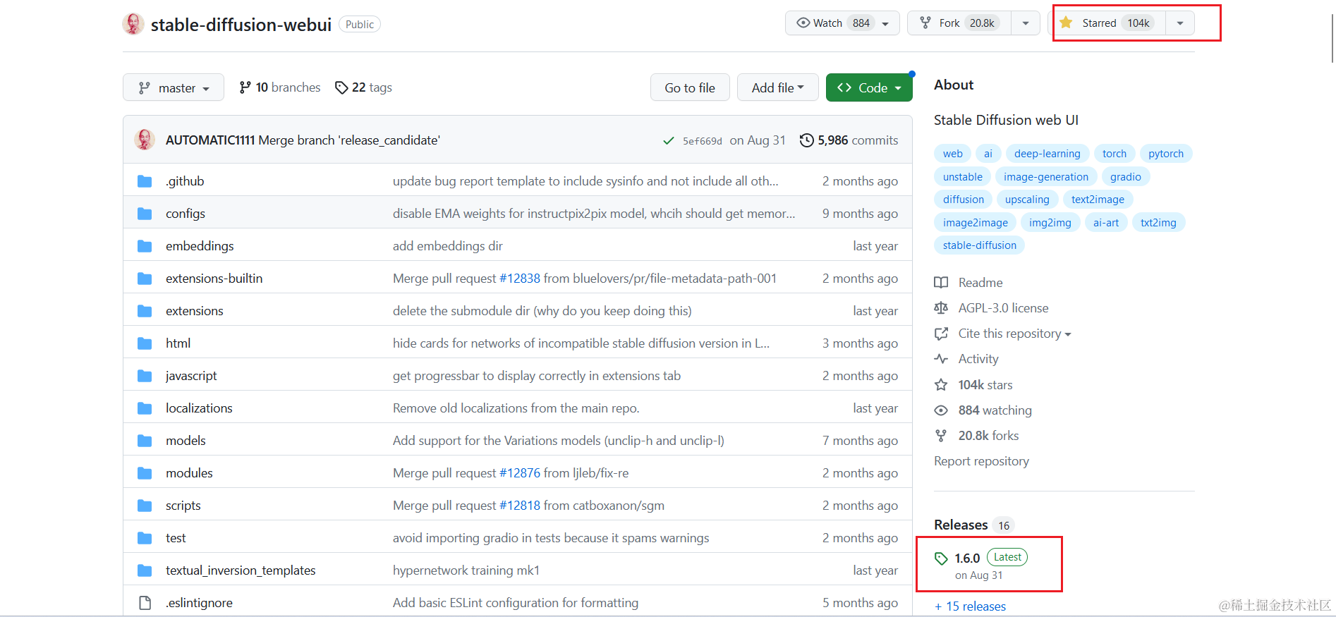
Task: Click the .eslintignore file icon
Action: coord(145,603)
